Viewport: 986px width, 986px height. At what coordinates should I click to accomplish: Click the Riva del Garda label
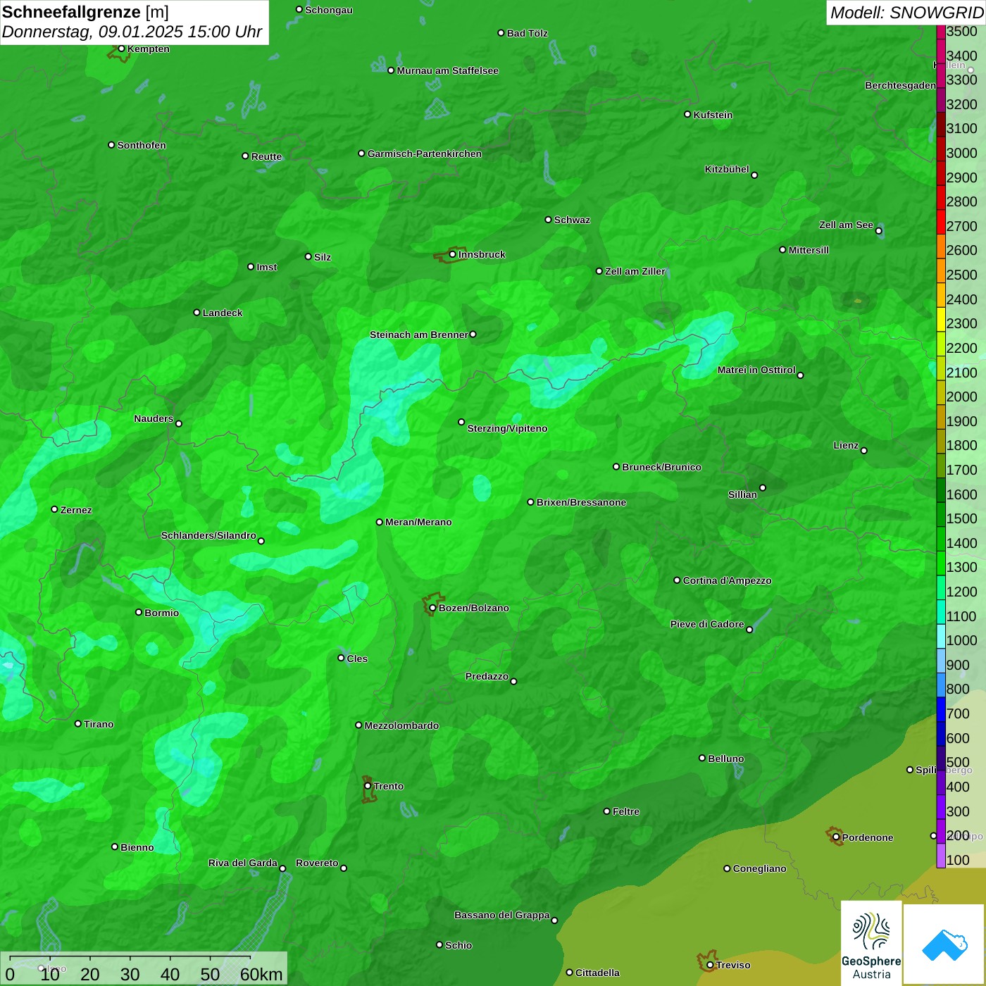pyautogui.click(x=243, y=863)
